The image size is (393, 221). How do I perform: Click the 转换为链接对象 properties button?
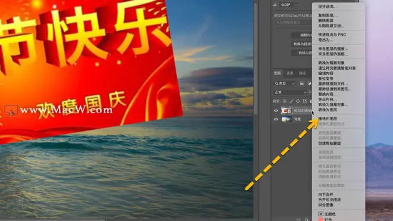tap(302, 44)
